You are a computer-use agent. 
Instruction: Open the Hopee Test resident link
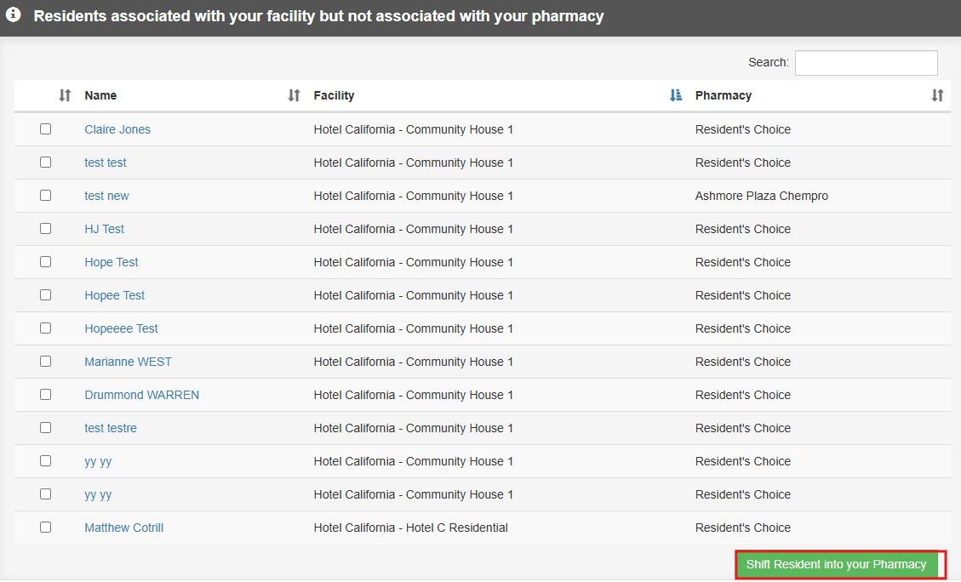point(114,294)
